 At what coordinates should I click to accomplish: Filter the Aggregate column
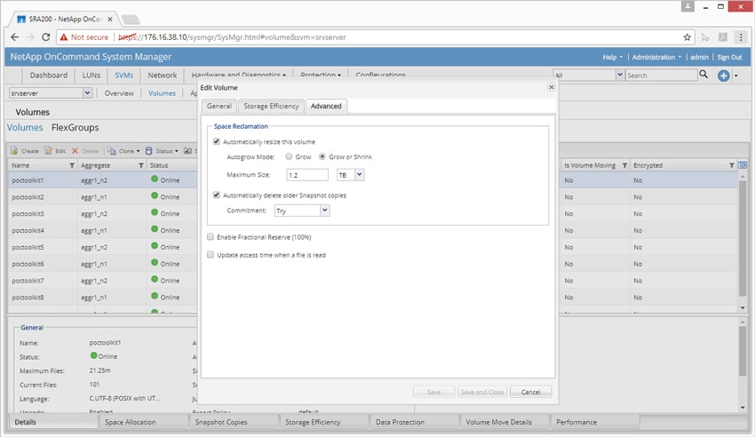[141, 165]
